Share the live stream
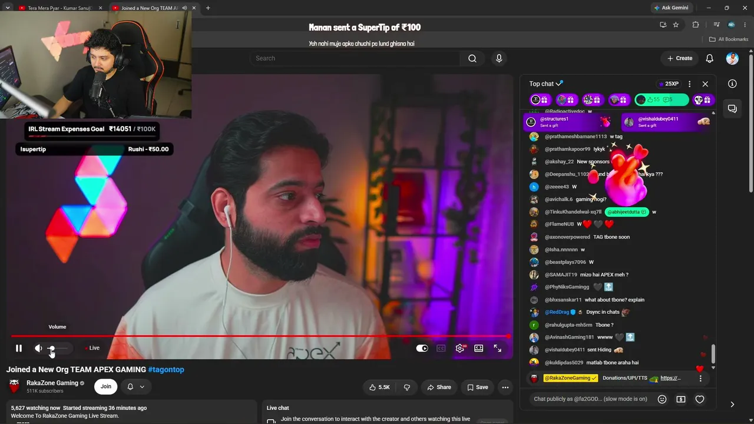 pyautogui.click(x=439, y=387)
